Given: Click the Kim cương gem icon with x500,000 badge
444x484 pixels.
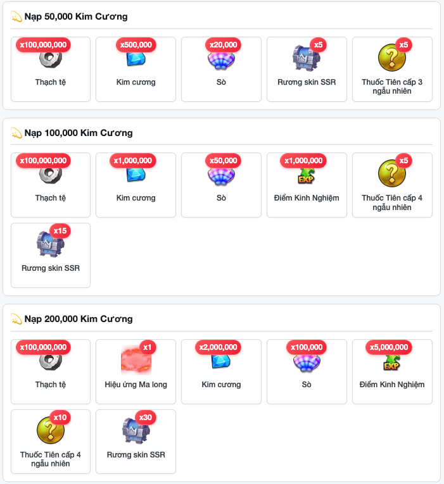Looking at the screenshot, I should (x=136, y=59).
